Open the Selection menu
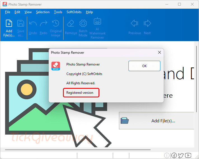This screenshot has height=159, width=199. 43,12
